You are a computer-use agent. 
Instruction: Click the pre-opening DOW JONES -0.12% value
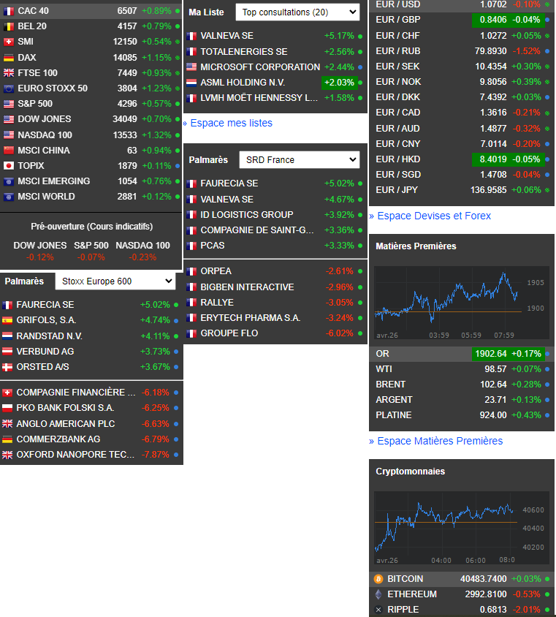coord(40,257)
